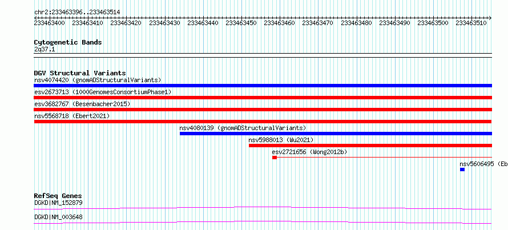Screen dimensions: 508x230
Task: Click ruler position 233463410
Action: [87, 23]
